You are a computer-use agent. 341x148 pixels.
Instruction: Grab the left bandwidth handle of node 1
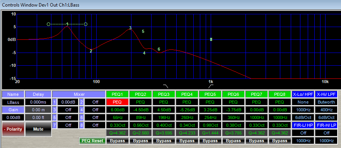48,24
